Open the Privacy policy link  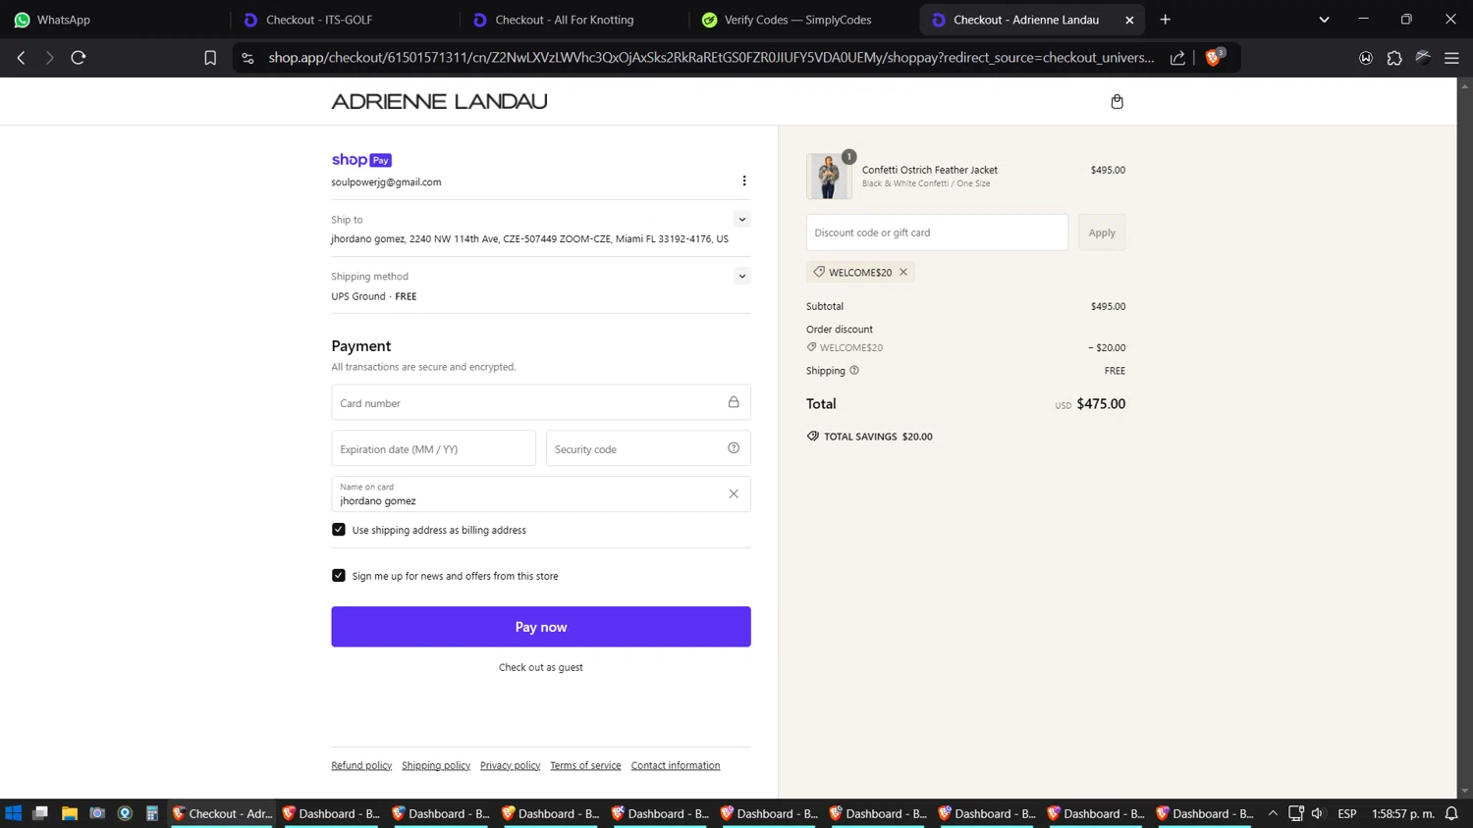(510, 765)
